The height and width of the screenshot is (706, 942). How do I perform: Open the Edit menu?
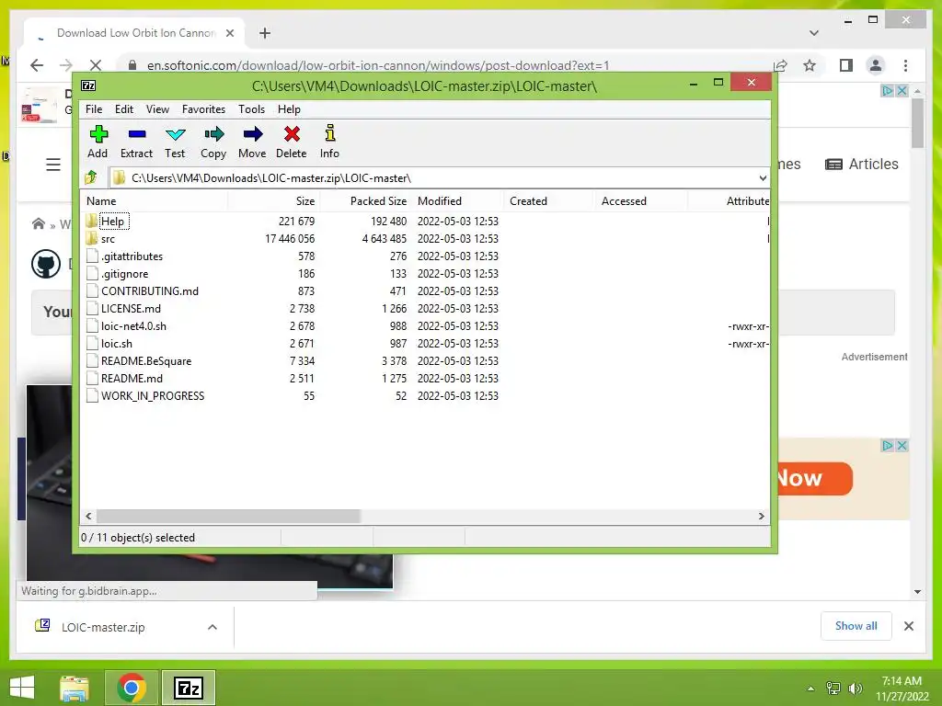124,109
